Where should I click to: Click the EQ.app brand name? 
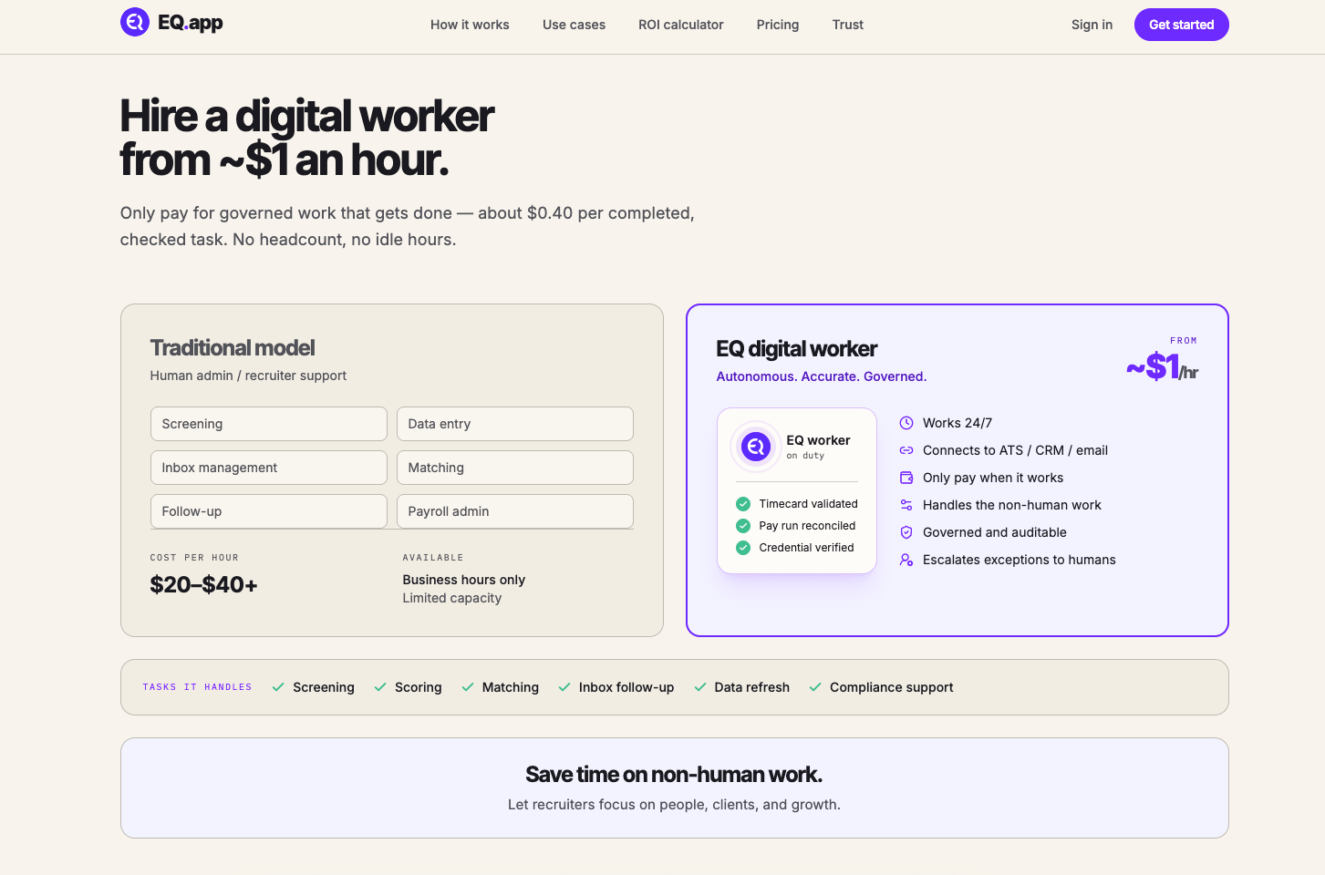click(x=191, y=23)
